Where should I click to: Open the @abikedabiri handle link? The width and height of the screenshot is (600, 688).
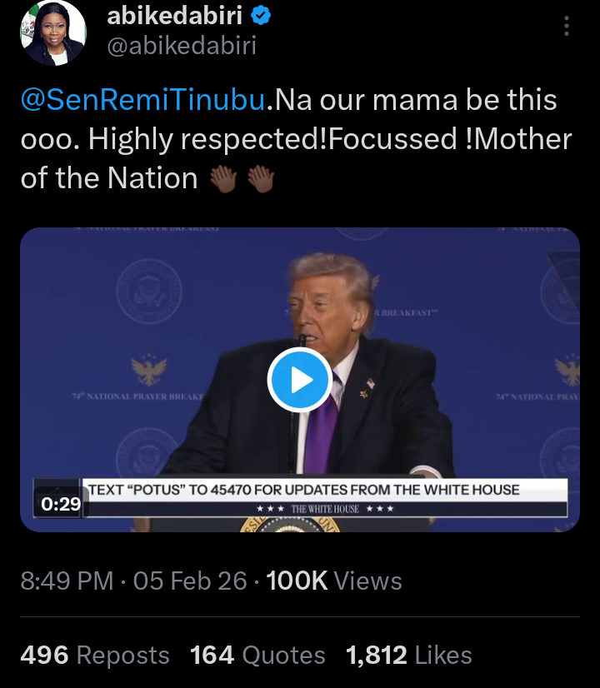pos(182,45)
